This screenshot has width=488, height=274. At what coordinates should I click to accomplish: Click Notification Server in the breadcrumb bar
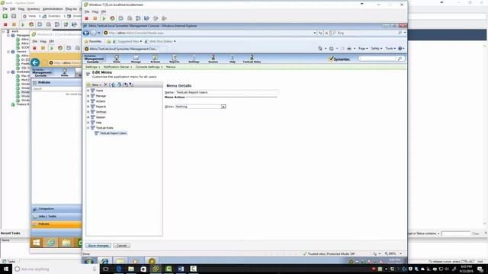[116, 67]
